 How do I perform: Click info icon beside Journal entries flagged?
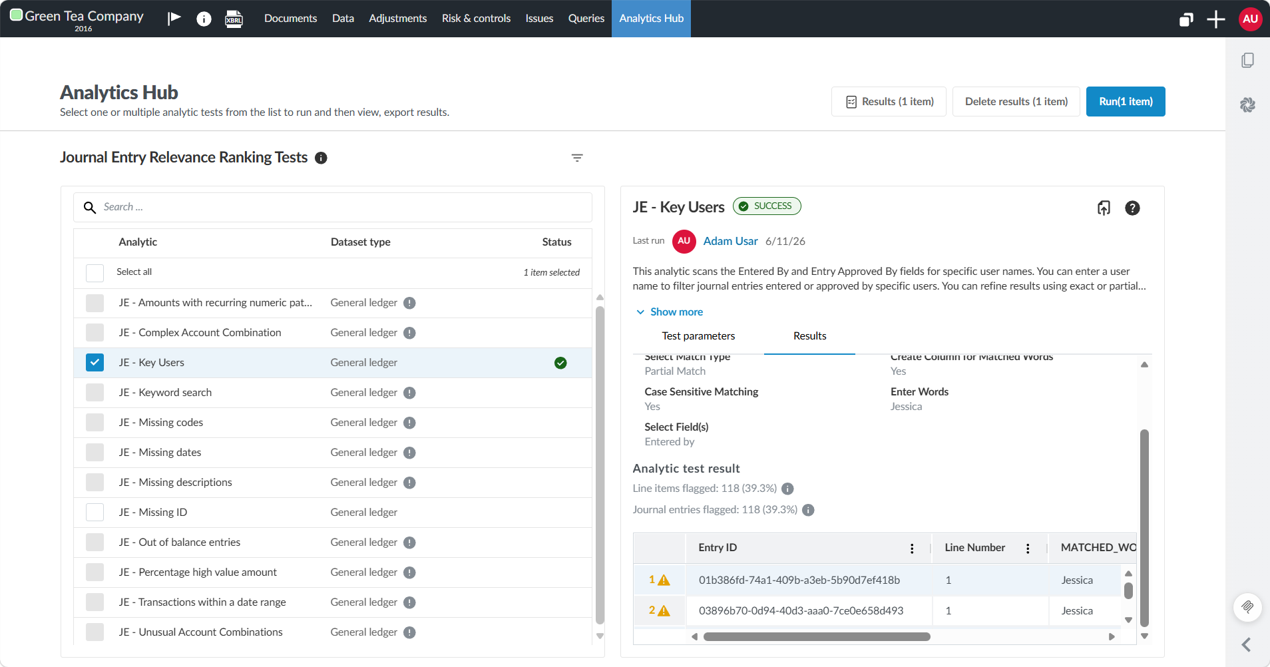[x=808, y=510]
